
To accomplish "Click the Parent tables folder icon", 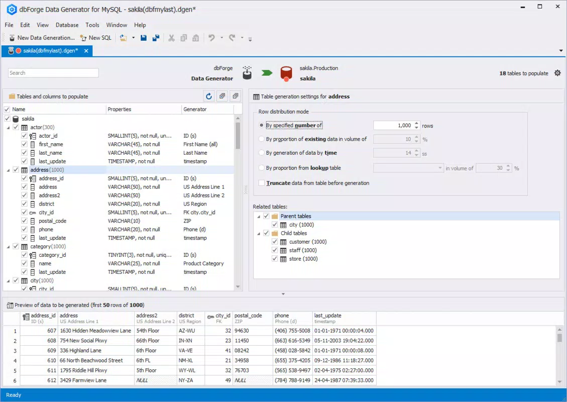I will 275,216.
